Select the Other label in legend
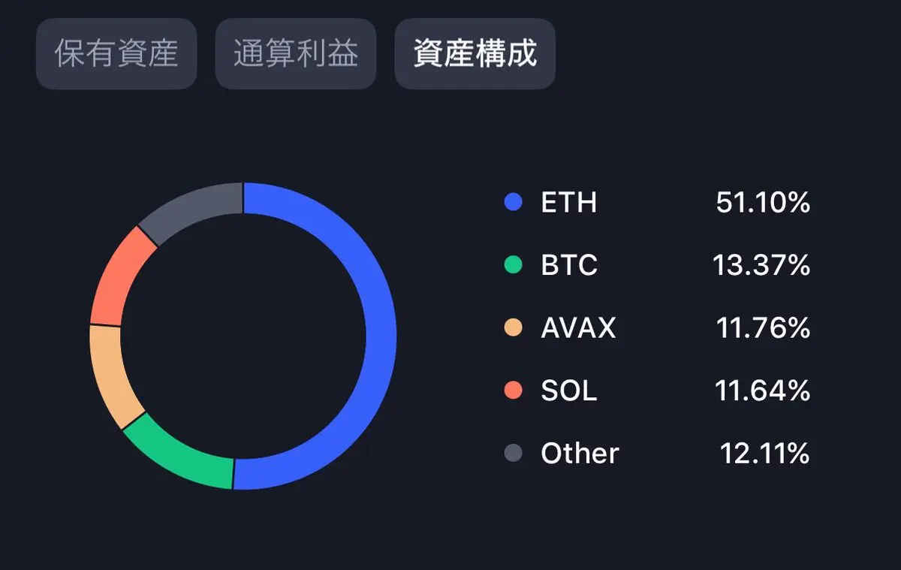The width and height of the screenshot is (901, 570). click(580, 453)
